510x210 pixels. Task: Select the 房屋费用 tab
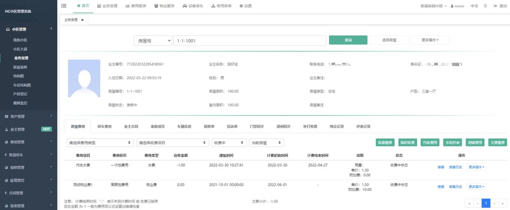(x=78, y=126)
